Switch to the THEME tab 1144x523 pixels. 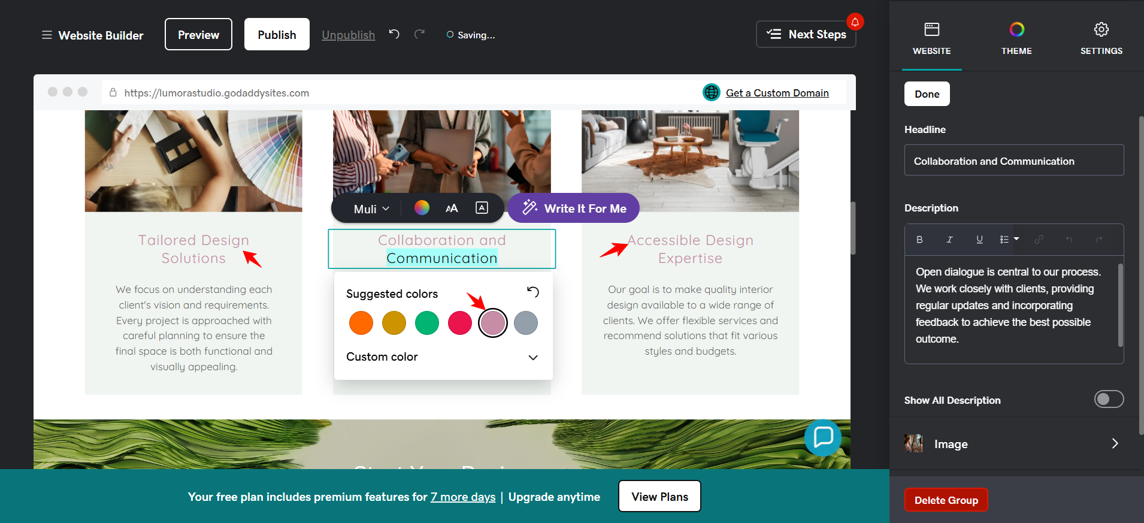[1016, 38]
